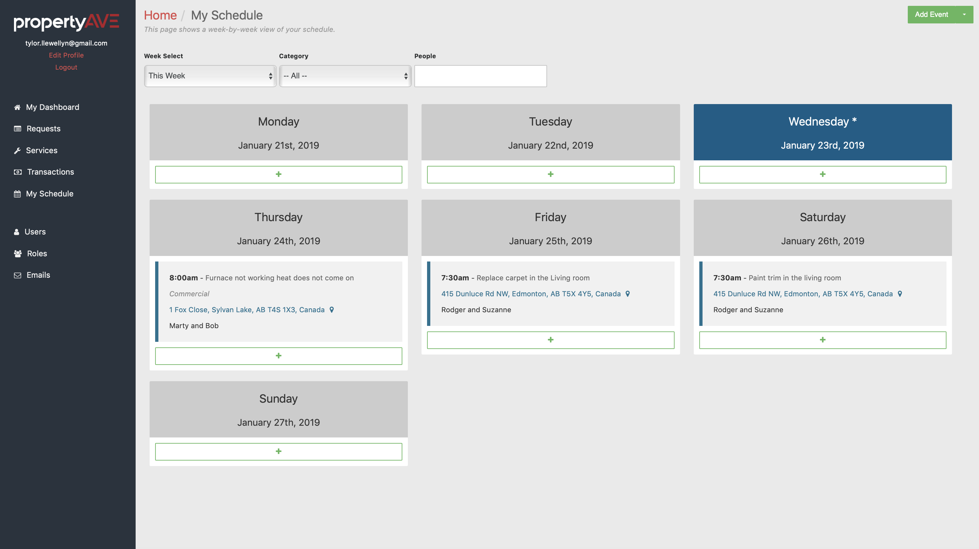Click map pin on Saturday's Dunluce Rd address

tap(900, 294)
